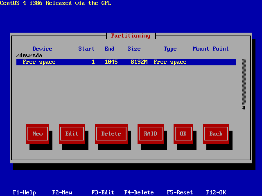Click the F3-Edit hint
Viewport: 262px width, 196px height.
coord(103,192)
